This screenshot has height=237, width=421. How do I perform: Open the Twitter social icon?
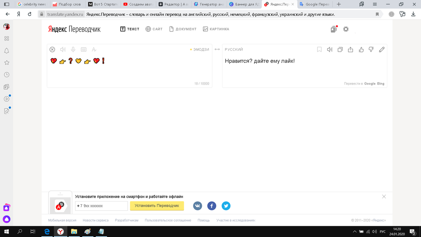pyautogui.click(x=226, y=206)
